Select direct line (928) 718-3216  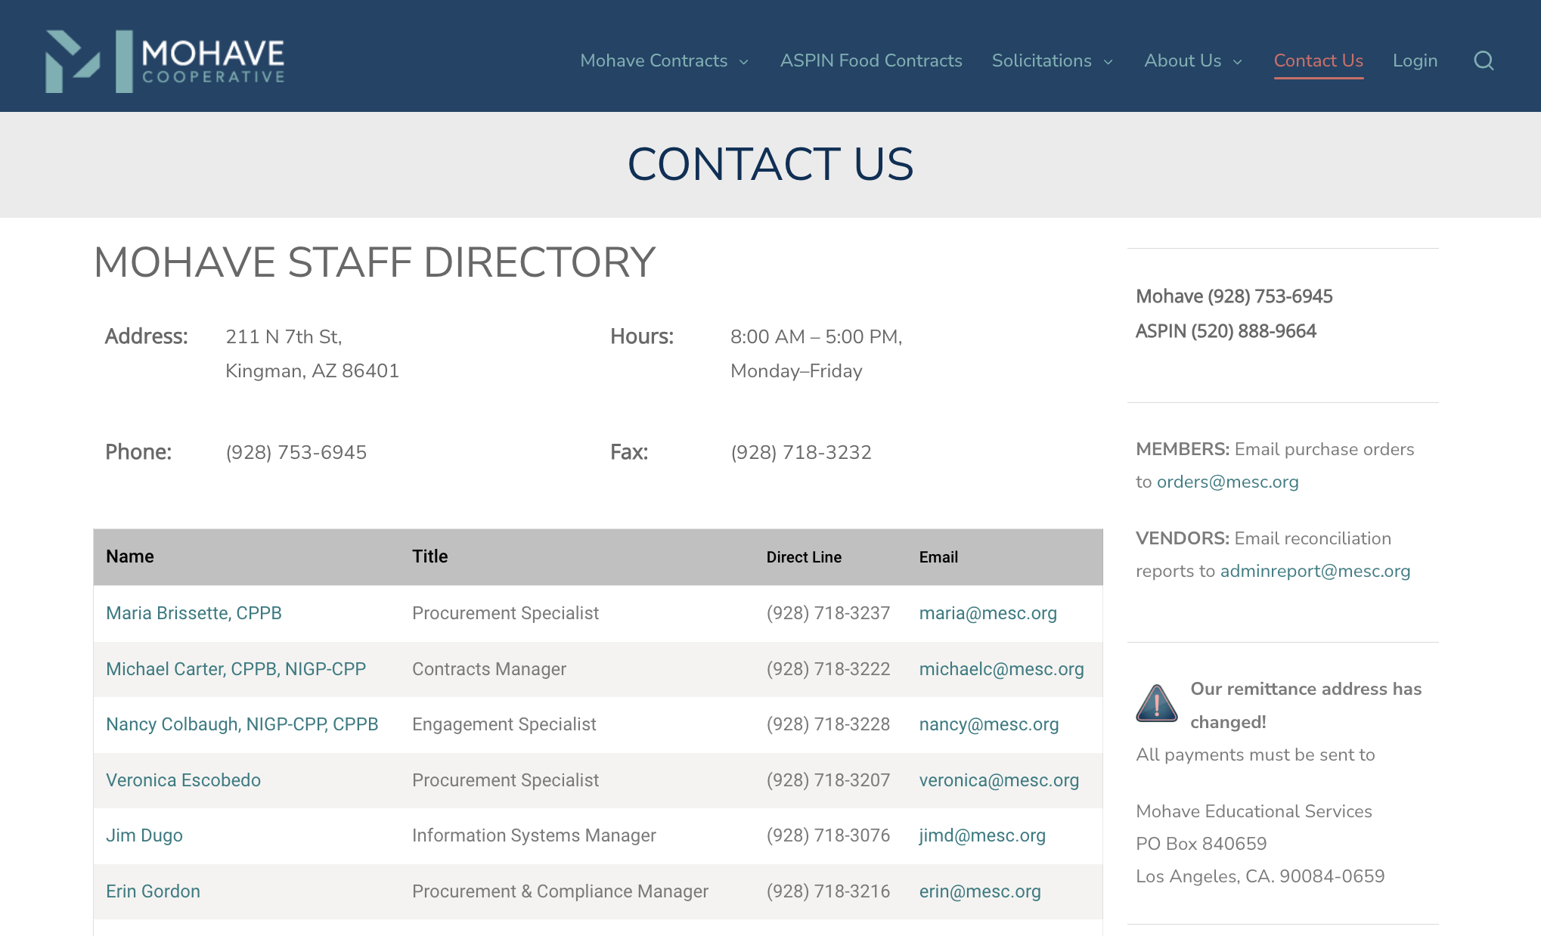click(x=828, y=891)
